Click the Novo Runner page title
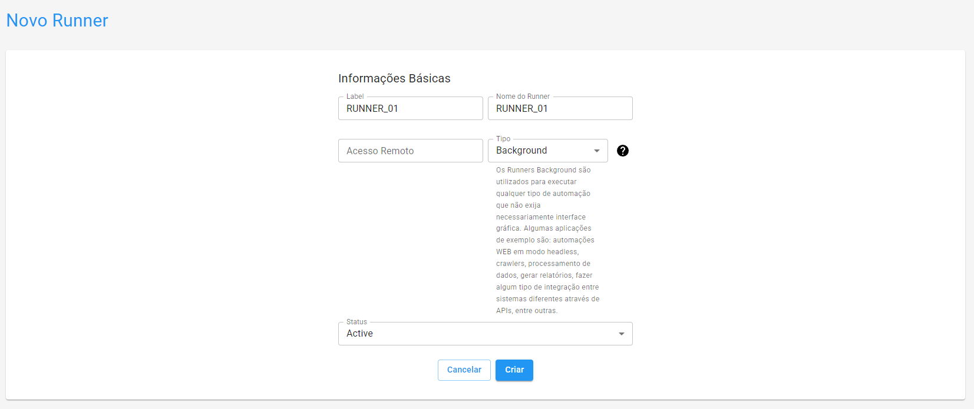Image resolution: width=974 pixels, height=409 pixels. 57,21
